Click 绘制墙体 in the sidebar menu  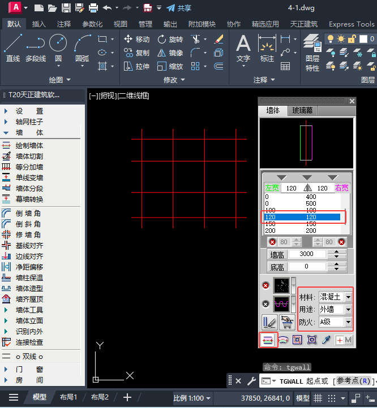(29, 145)
